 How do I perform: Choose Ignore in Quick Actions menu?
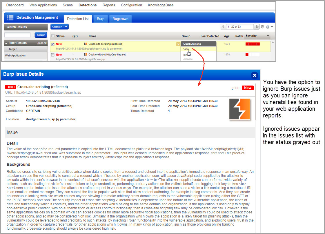coord(186,55)
